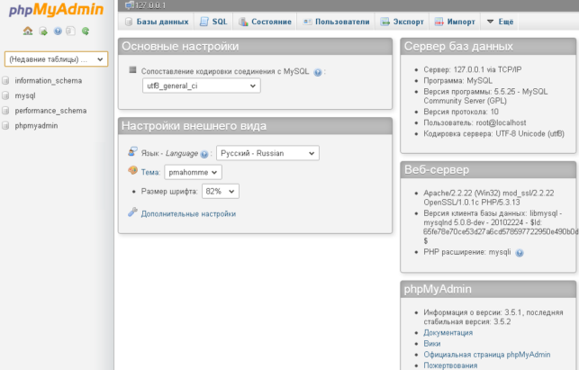Open the Состояние tab
Image resolution: width=579 pixels, height=370 pixels.
265,22
